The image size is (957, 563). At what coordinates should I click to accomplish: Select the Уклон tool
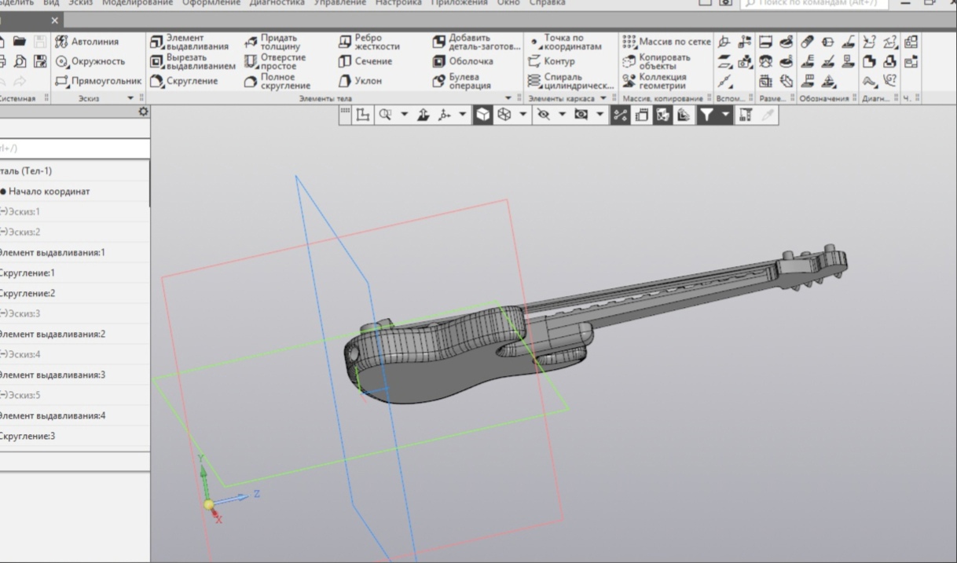pyautogui.click(x=366, y=79)
